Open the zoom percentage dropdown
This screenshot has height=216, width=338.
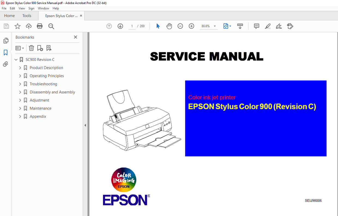point(215,26)
